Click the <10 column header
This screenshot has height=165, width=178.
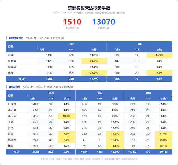click(x=99, y=99)
